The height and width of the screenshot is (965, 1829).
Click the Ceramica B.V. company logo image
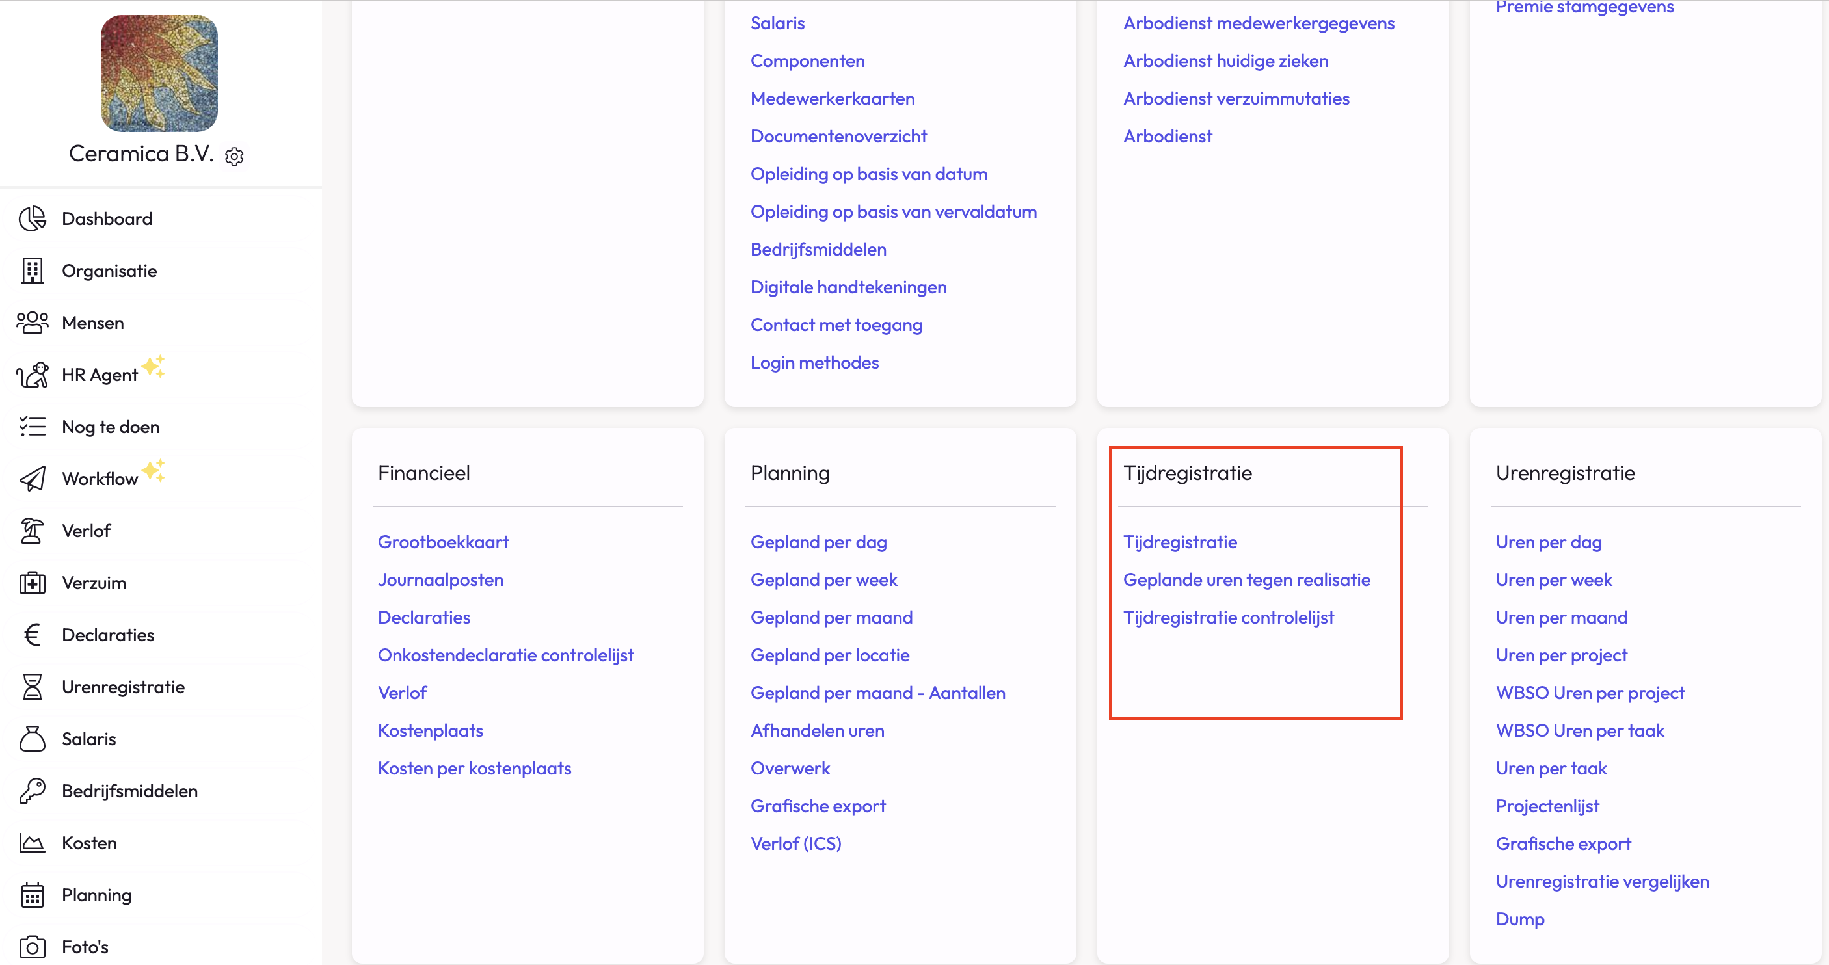point(159,73)
